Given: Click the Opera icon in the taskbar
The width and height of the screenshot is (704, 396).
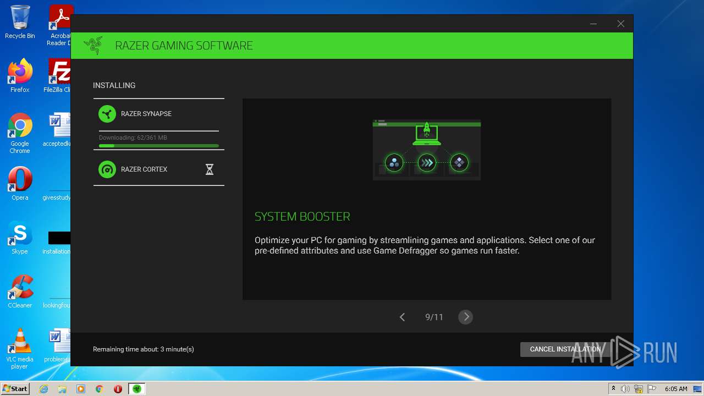Looking at the screenshot, I should point(118,389).
